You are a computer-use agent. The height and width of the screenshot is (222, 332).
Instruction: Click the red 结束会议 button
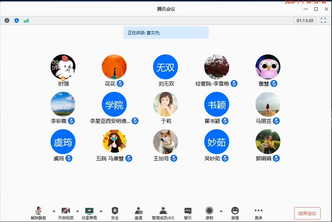tap(307, 213)
